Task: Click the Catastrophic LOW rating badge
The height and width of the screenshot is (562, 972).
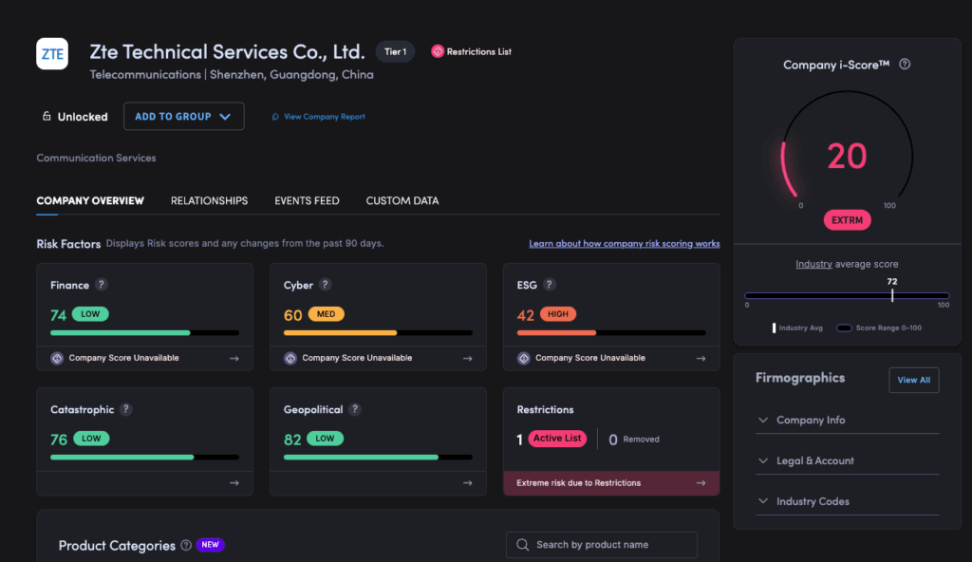Action: 91,439
